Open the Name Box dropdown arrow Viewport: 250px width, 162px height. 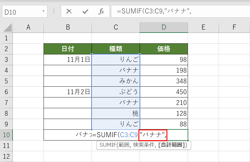pos(44,12)
